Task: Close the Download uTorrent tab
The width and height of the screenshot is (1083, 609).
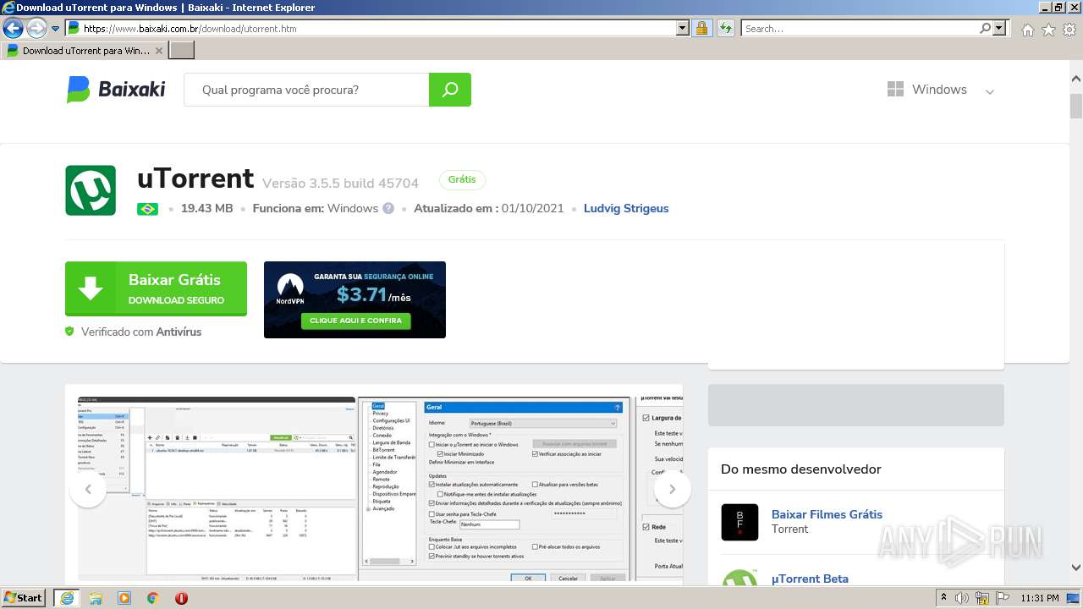Action: (159, 51)
